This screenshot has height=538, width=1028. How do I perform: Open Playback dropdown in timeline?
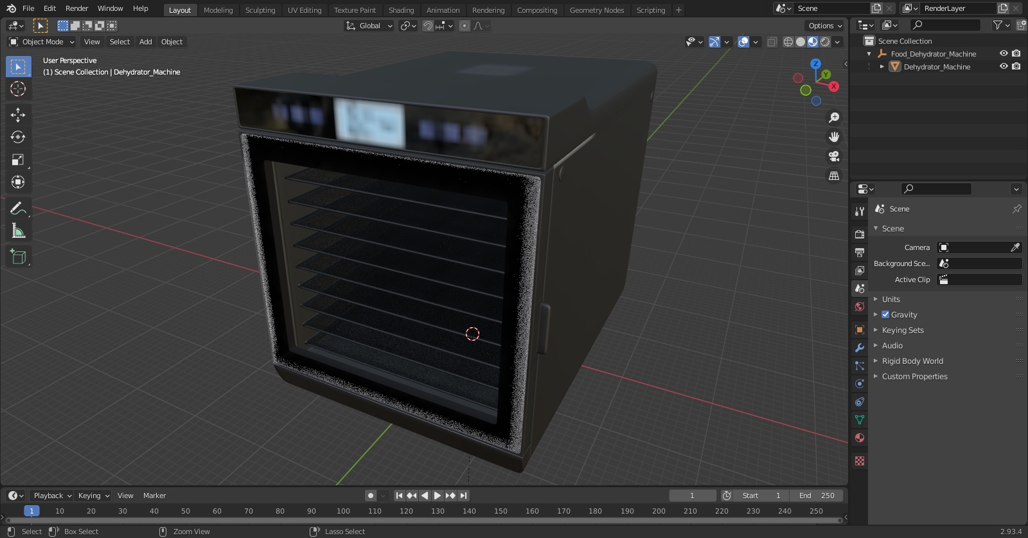(x=52, y=496)
